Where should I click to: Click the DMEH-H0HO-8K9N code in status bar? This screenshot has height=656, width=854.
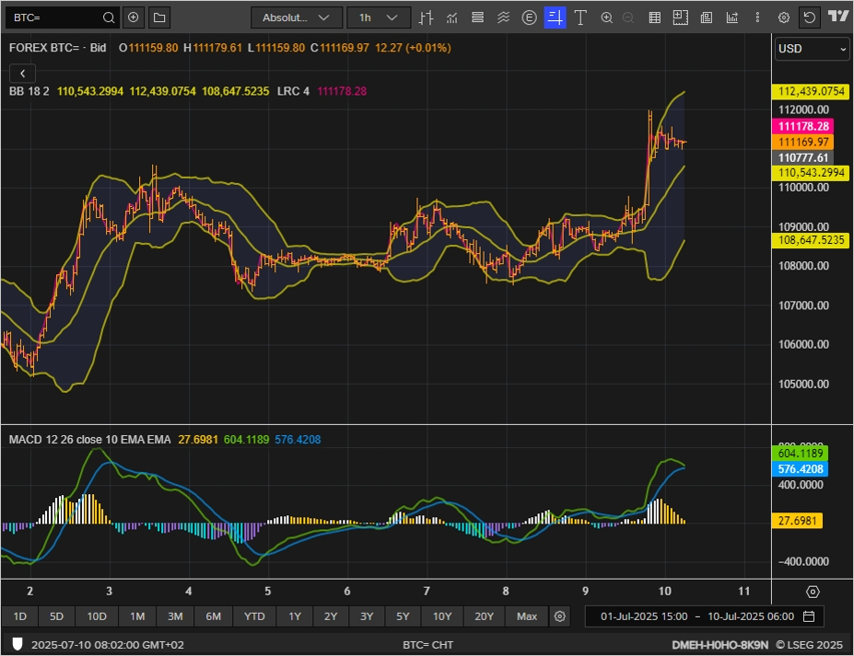point(720,645)
